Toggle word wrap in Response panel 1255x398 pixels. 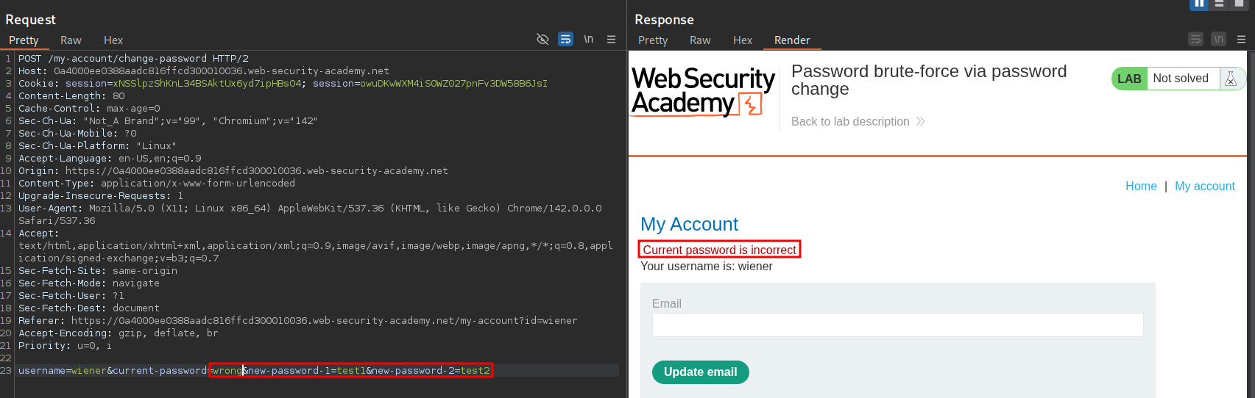click(1195, 40)
